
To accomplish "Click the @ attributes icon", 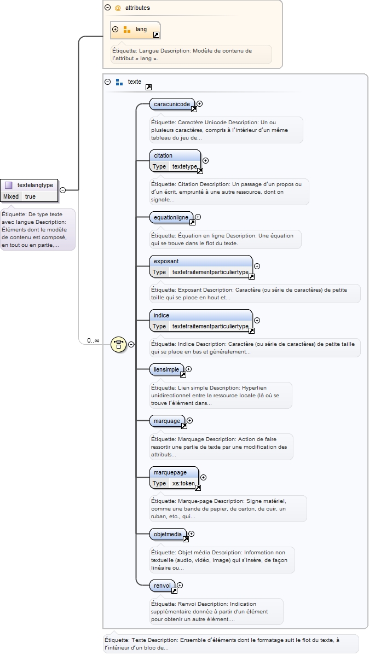I will pyautogui.click(x=118, y=8).
